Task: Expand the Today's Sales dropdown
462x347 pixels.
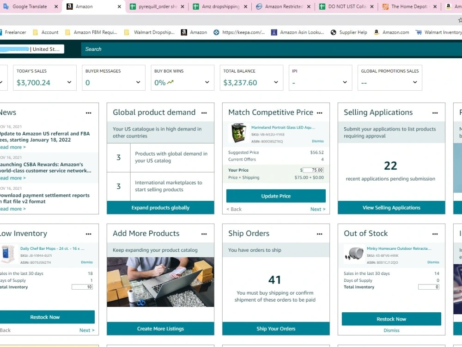Action: click(69, 82)
